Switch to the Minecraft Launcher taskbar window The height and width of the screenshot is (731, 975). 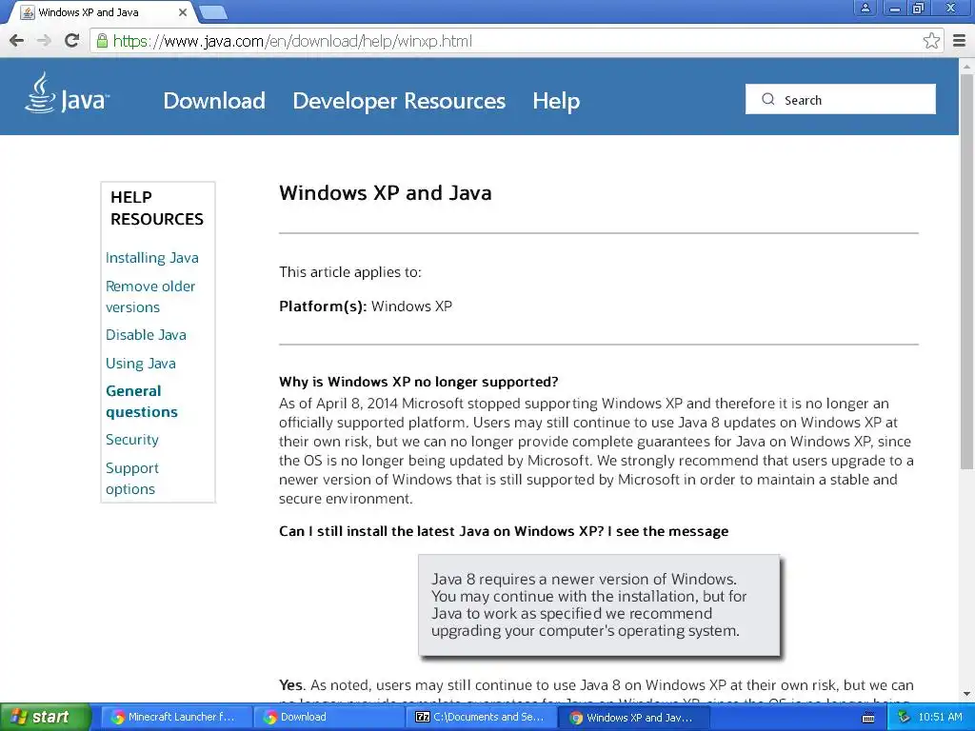pos(175,718)
